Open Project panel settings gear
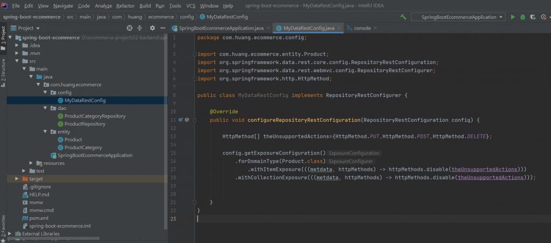This screenshot has height=243, width=551. (152, 28)
